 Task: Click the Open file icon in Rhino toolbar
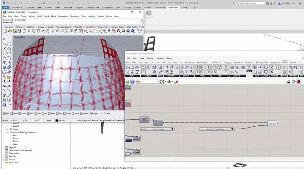10,31
